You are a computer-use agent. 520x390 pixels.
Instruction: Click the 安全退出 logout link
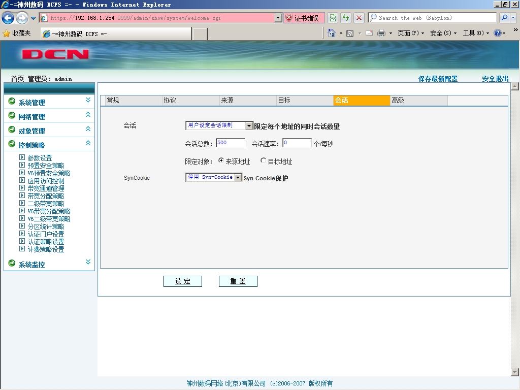click(495, 79)
